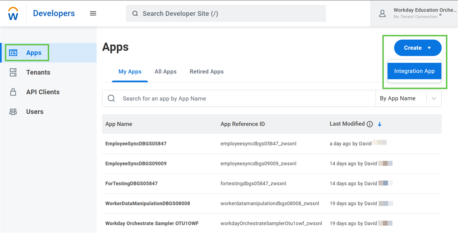Click the API Clients lock icon

(13, 92)
